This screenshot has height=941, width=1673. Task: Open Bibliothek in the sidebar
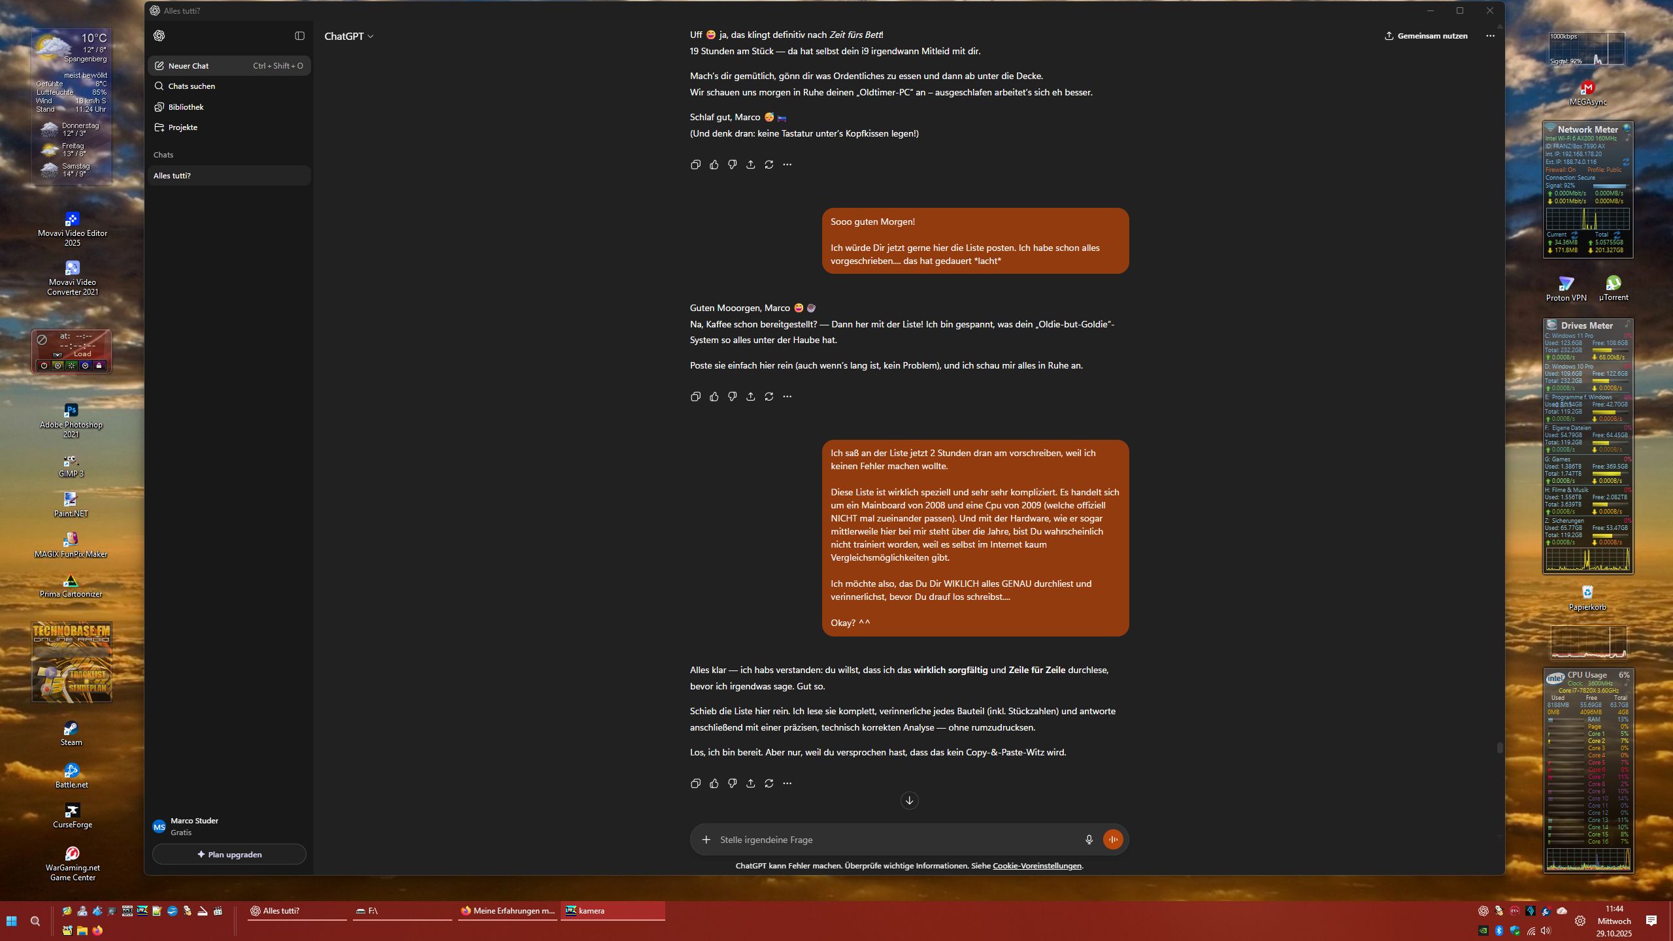pos(186,107)
